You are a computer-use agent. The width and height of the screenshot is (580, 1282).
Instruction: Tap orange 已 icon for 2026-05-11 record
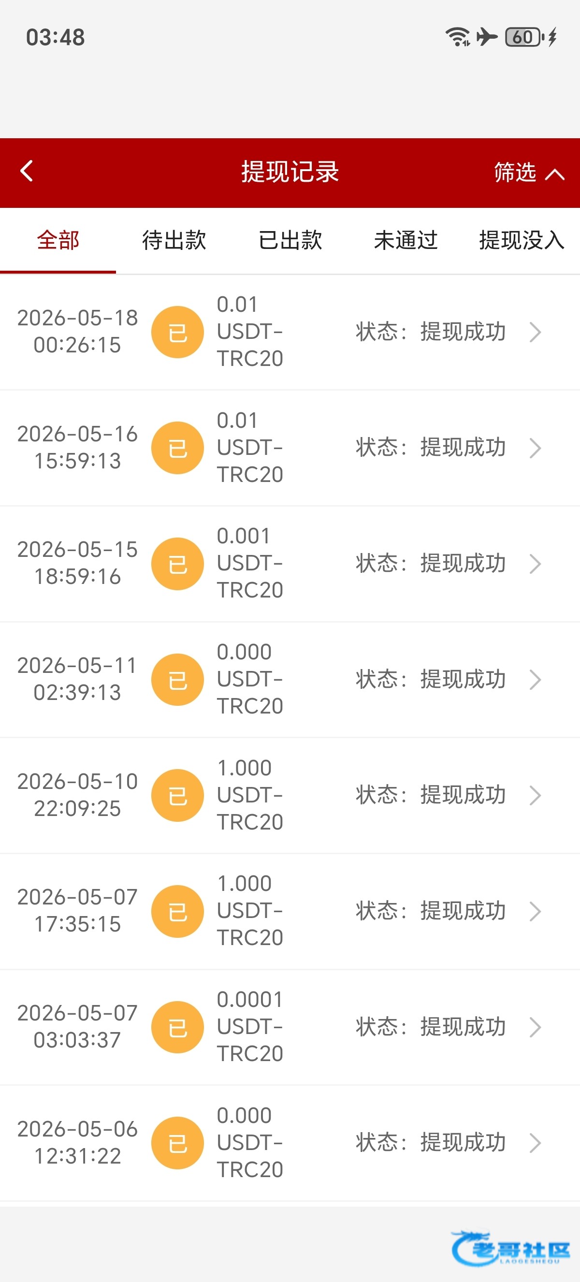177,680
